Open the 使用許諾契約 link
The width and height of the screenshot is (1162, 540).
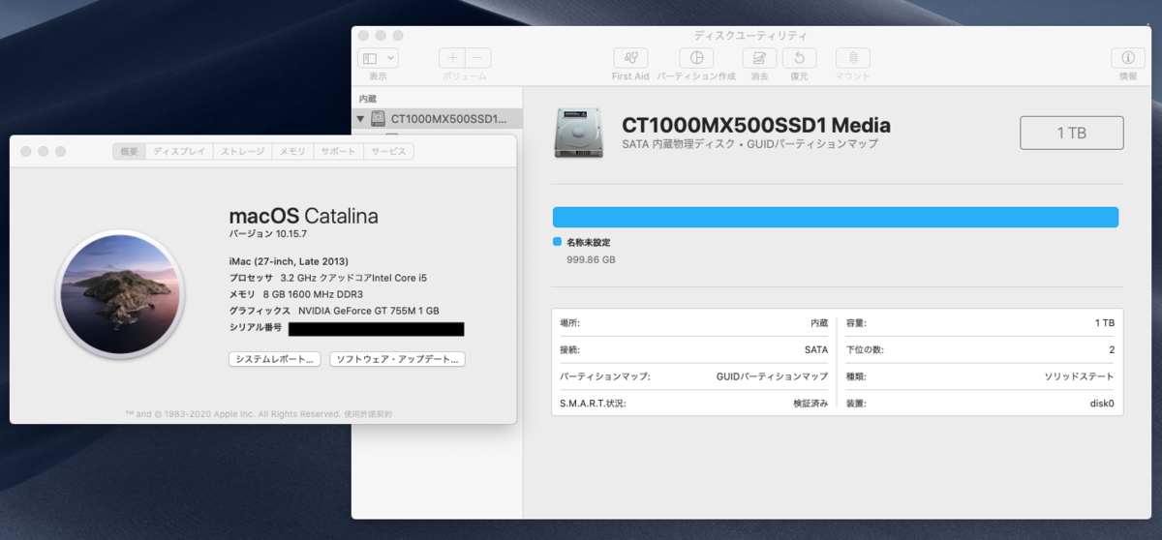click(x=369, y=414)
